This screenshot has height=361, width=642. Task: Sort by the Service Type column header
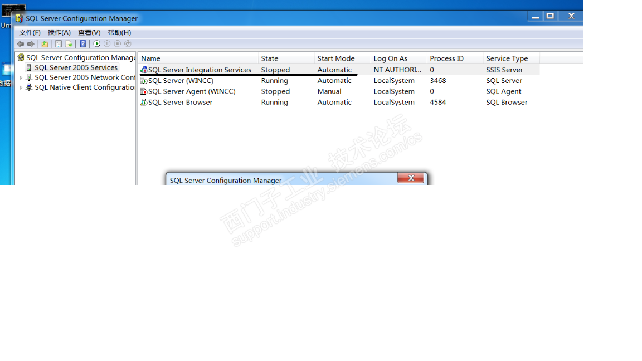coord(511,58)
